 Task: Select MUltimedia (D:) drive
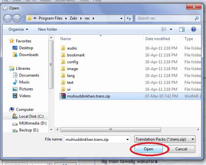(29, 123)
